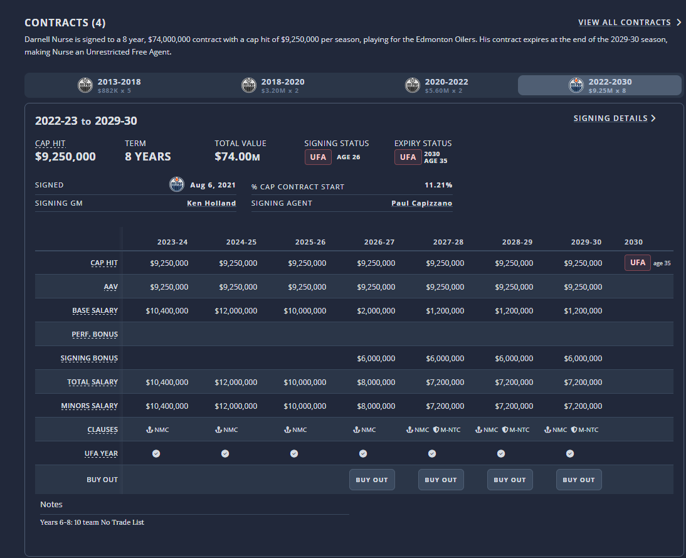The image size is (686, 558).
Task: Open the 2020-2022 contract tab
Action: click(436, 85)
